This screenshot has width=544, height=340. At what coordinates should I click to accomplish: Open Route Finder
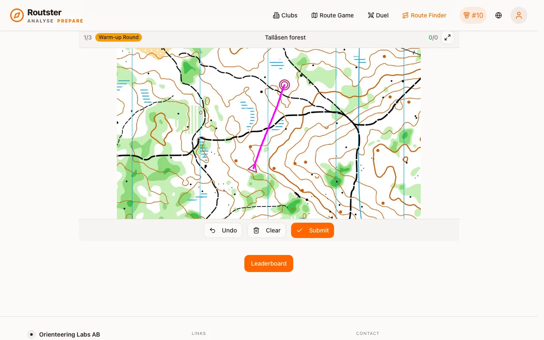[424, 15]
